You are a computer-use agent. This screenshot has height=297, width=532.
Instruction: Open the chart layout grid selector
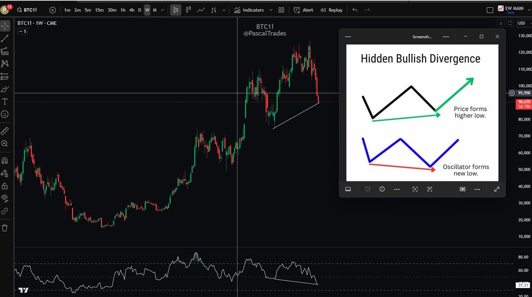click(281, 10)
